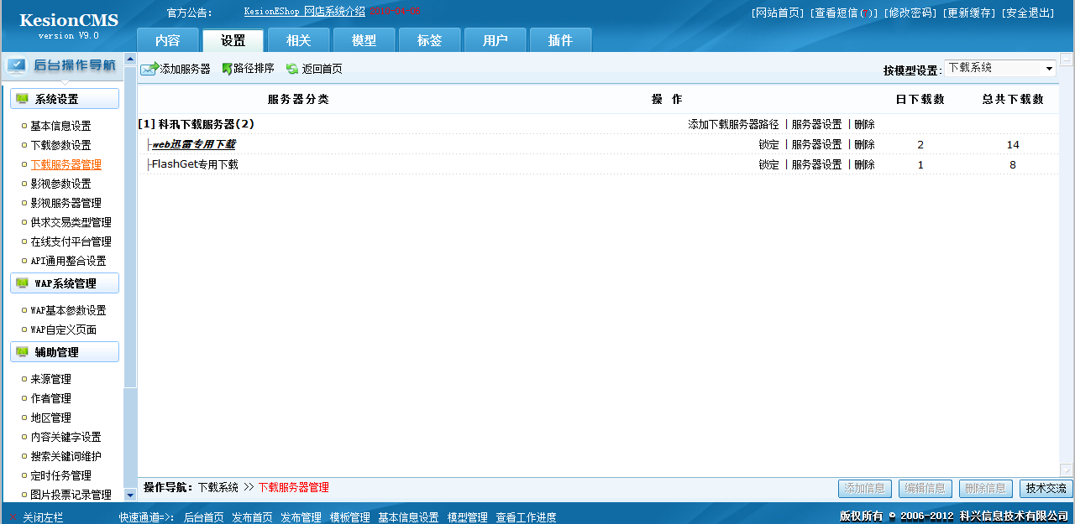Click 安全退出 in the top bar
This screenshot has height=524, width=1075.
coord(1027,13)
